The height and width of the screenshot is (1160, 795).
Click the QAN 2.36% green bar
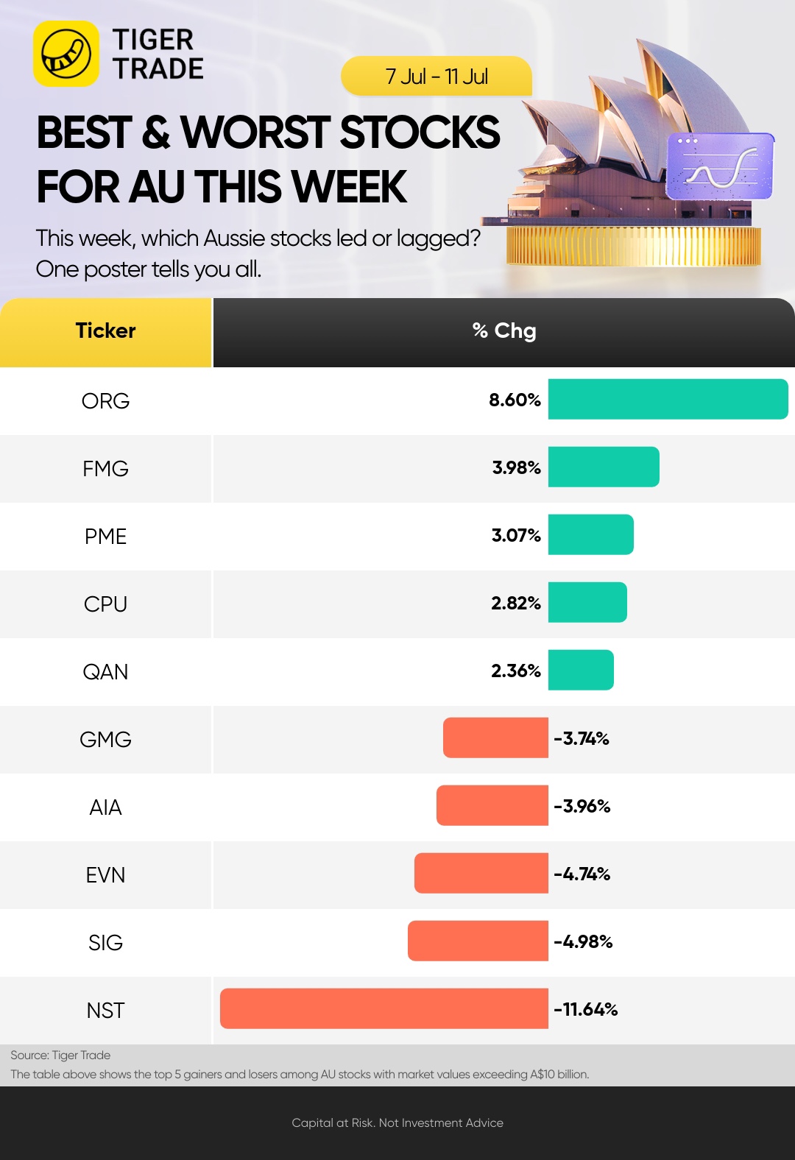coord(581,670)
